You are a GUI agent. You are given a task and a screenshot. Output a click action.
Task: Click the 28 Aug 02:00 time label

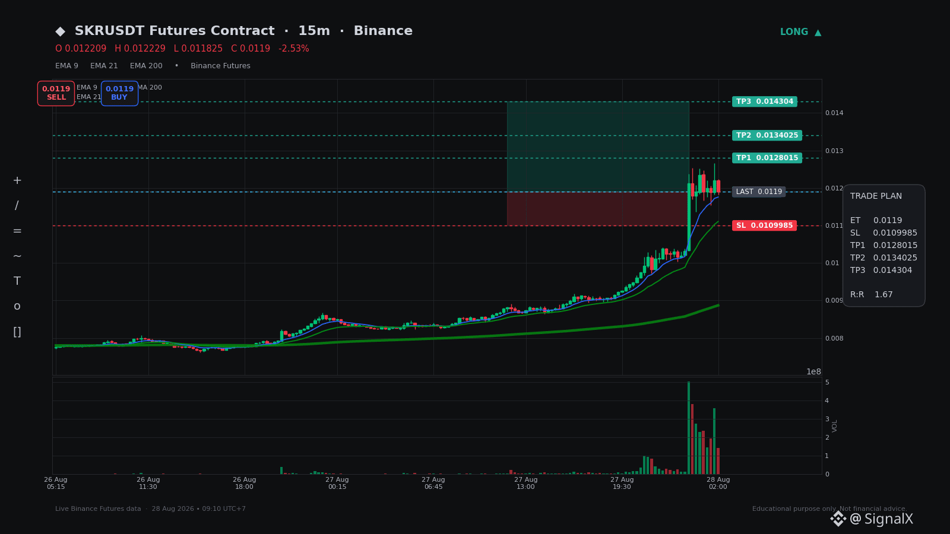pos(718,483)
